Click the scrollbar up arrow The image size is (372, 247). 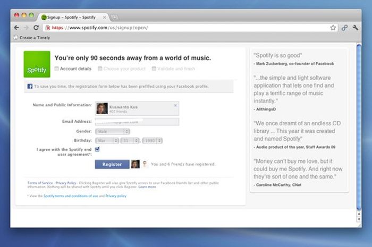(x=359, y=214)
